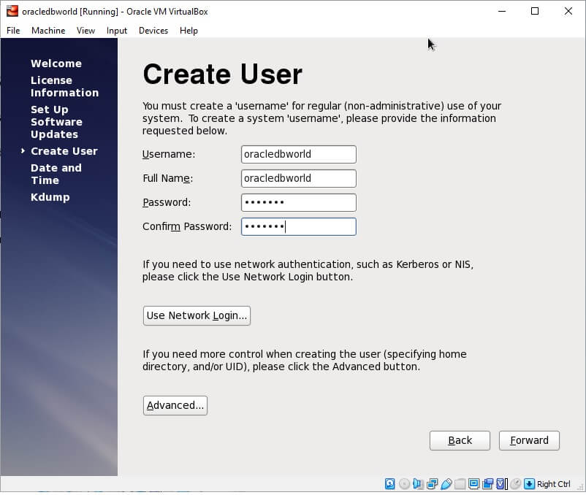
Task: Click the display settings status icon
Action: [474, 484]
